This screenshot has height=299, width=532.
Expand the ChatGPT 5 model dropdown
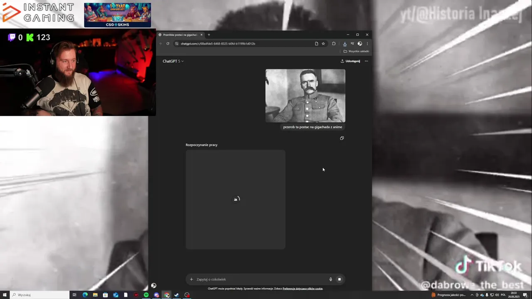pyautogui.click(x=173, y=61)
